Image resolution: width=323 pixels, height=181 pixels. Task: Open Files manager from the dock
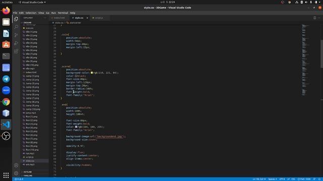[6, 22]
